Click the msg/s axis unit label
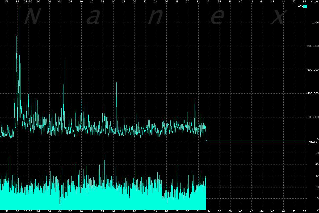This screenshot has width=319, height=213. (314, 1)
